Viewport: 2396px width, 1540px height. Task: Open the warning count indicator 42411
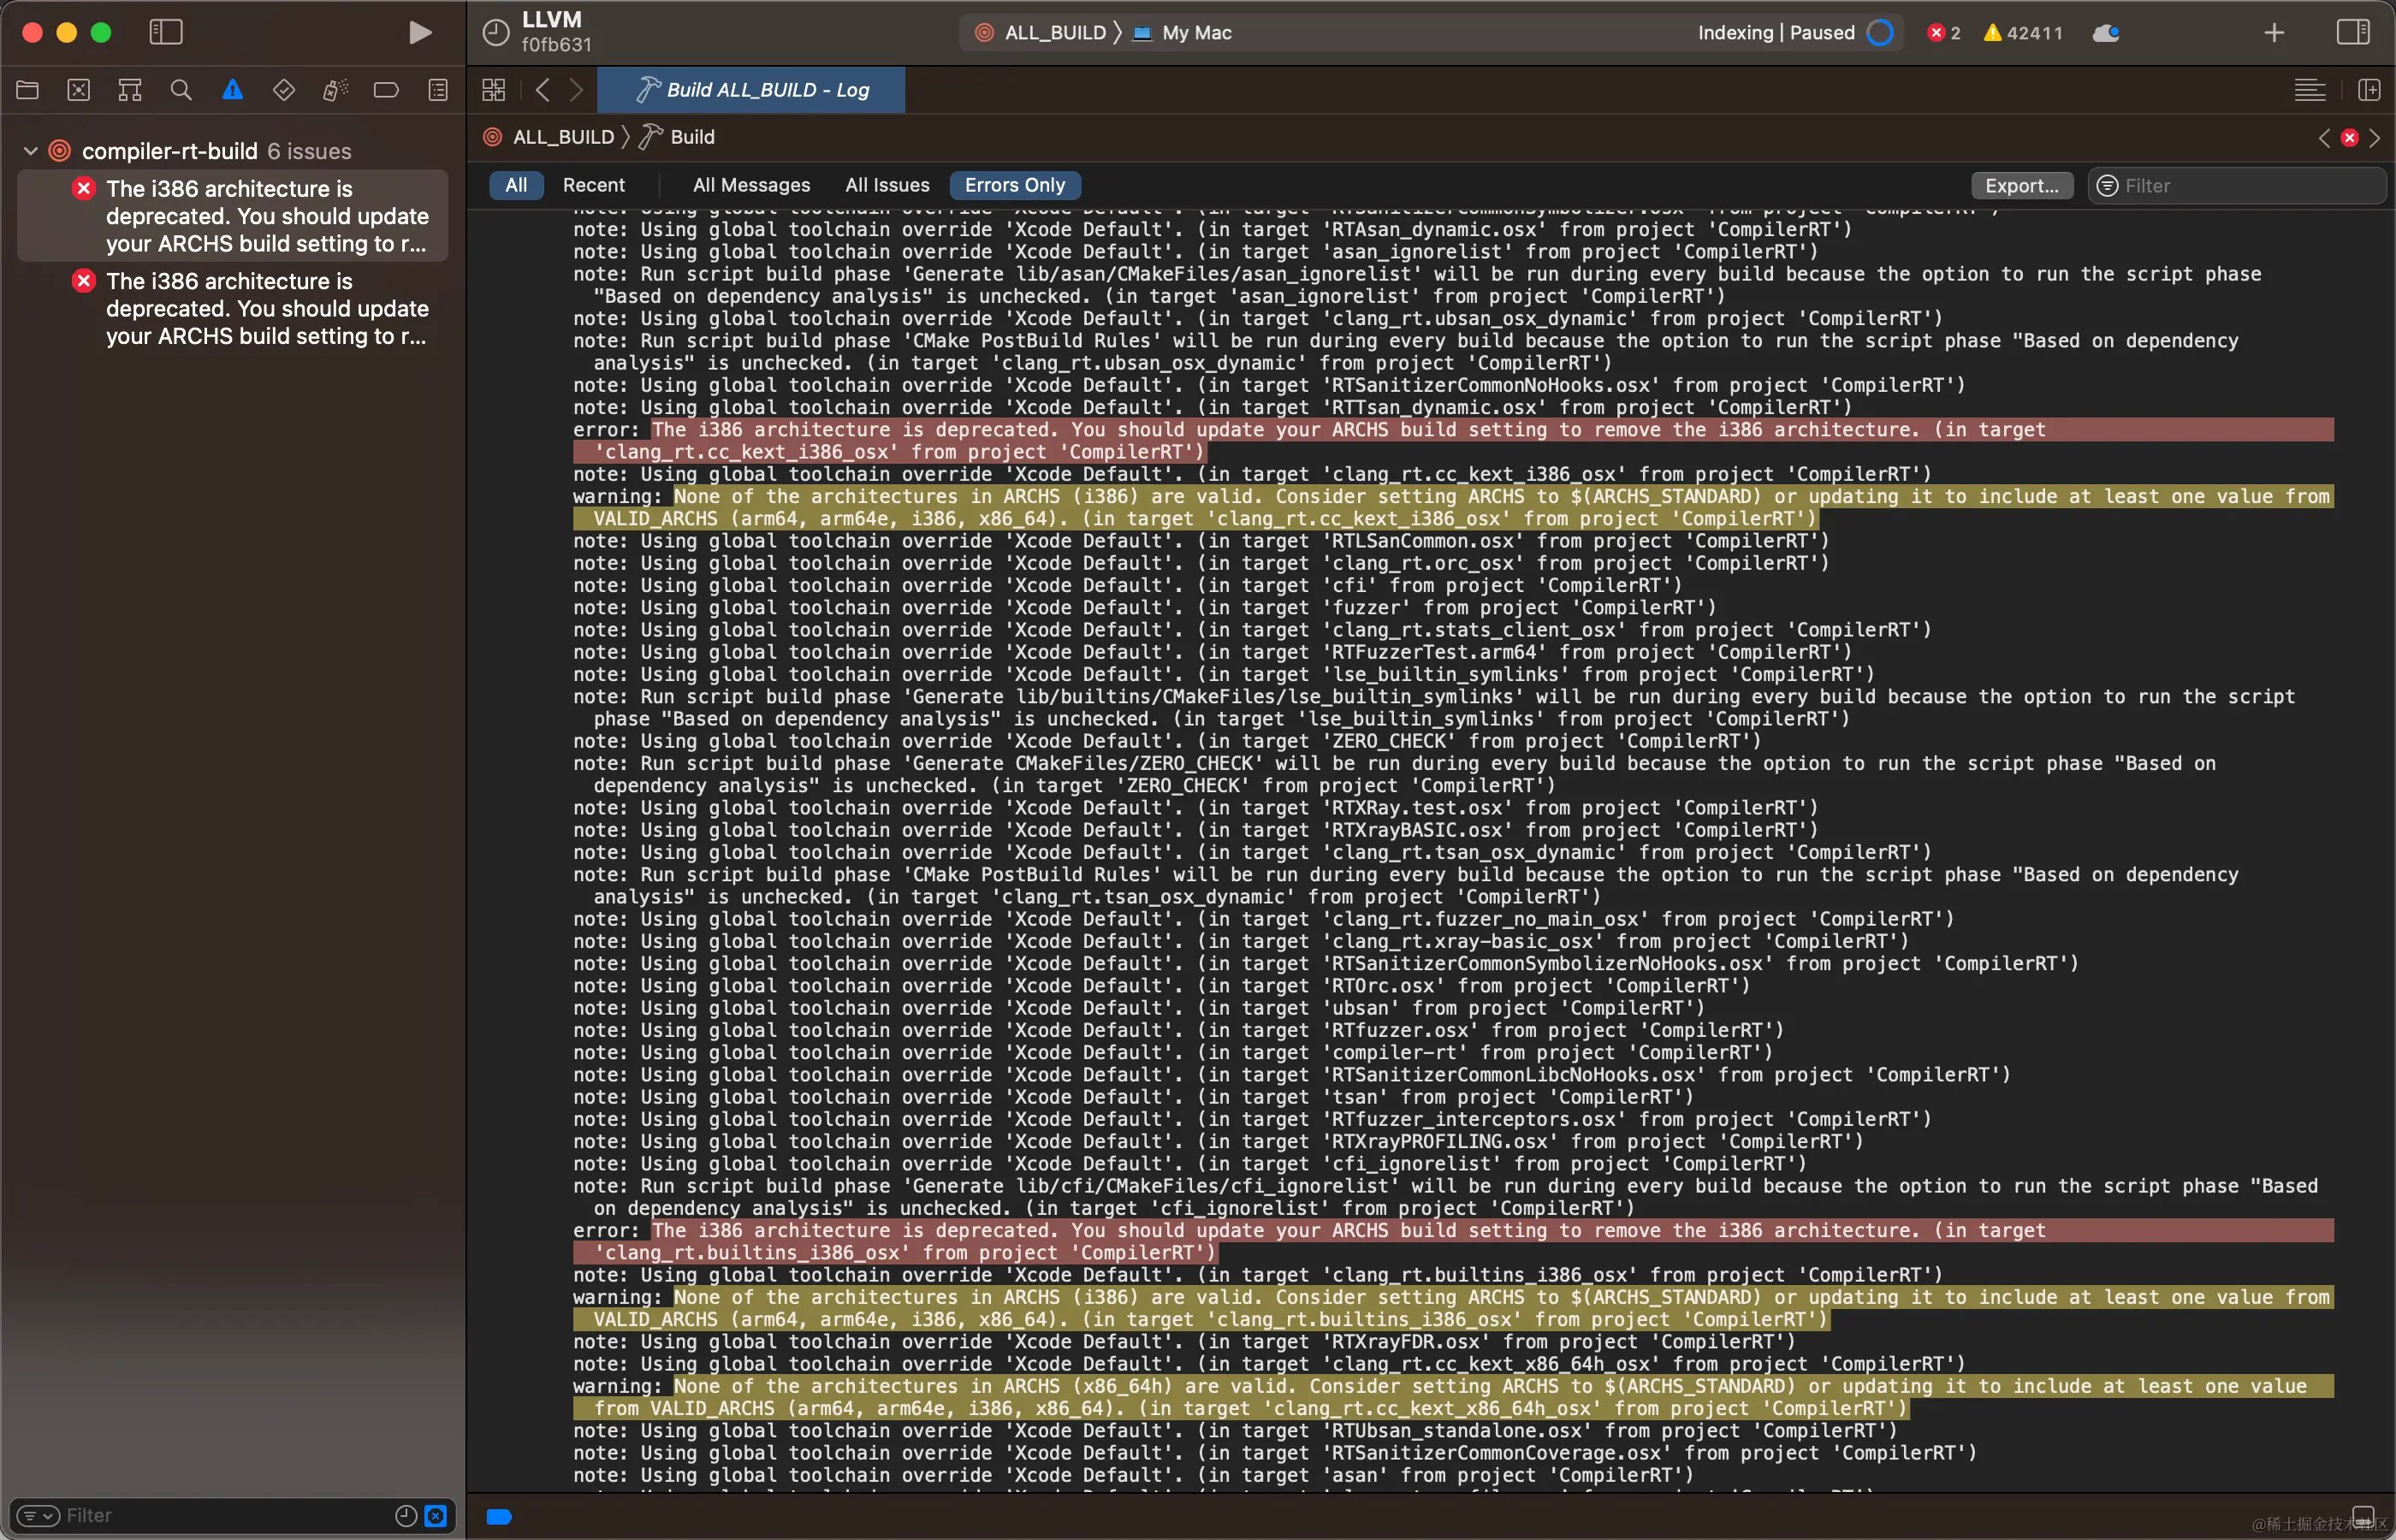[x=2023, y=33]
